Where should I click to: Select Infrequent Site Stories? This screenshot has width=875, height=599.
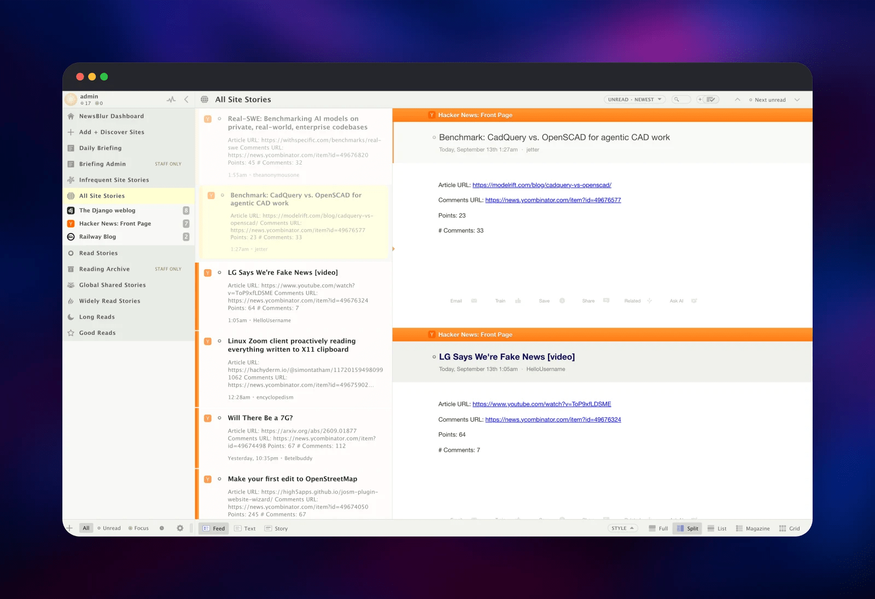(129, 179)
